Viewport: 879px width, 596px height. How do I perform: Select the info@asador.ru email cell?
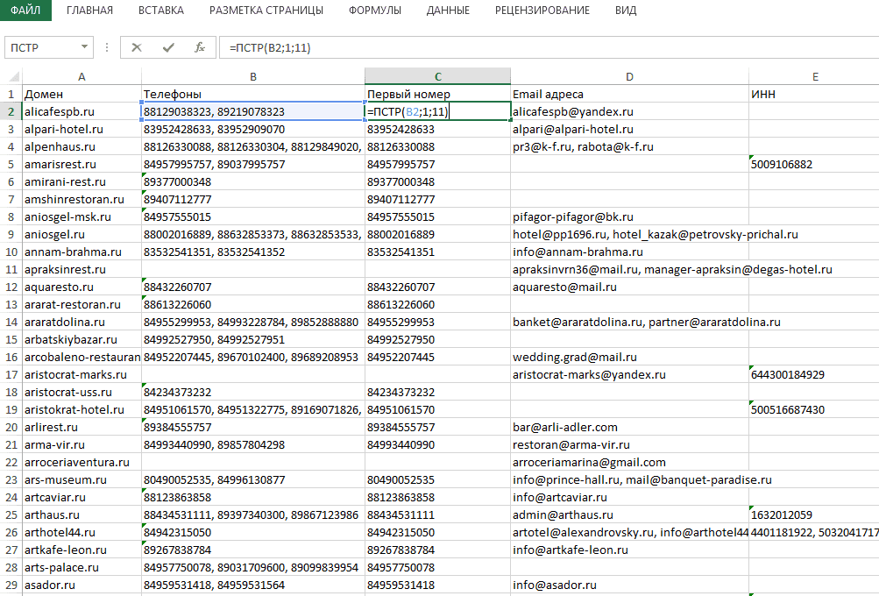[629, 585]
